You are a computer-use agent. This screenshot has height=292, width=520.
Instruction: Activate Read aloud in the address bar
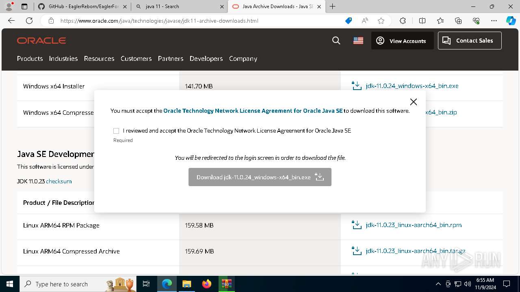pyautogui.click(x=365, y=21)
